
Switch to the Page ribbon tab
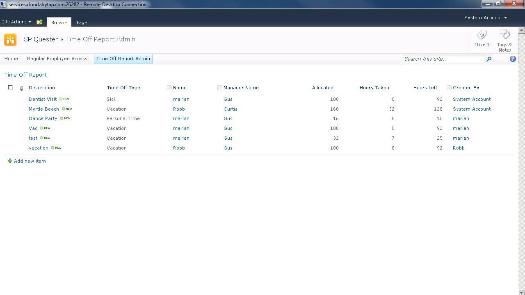(82, 23)
